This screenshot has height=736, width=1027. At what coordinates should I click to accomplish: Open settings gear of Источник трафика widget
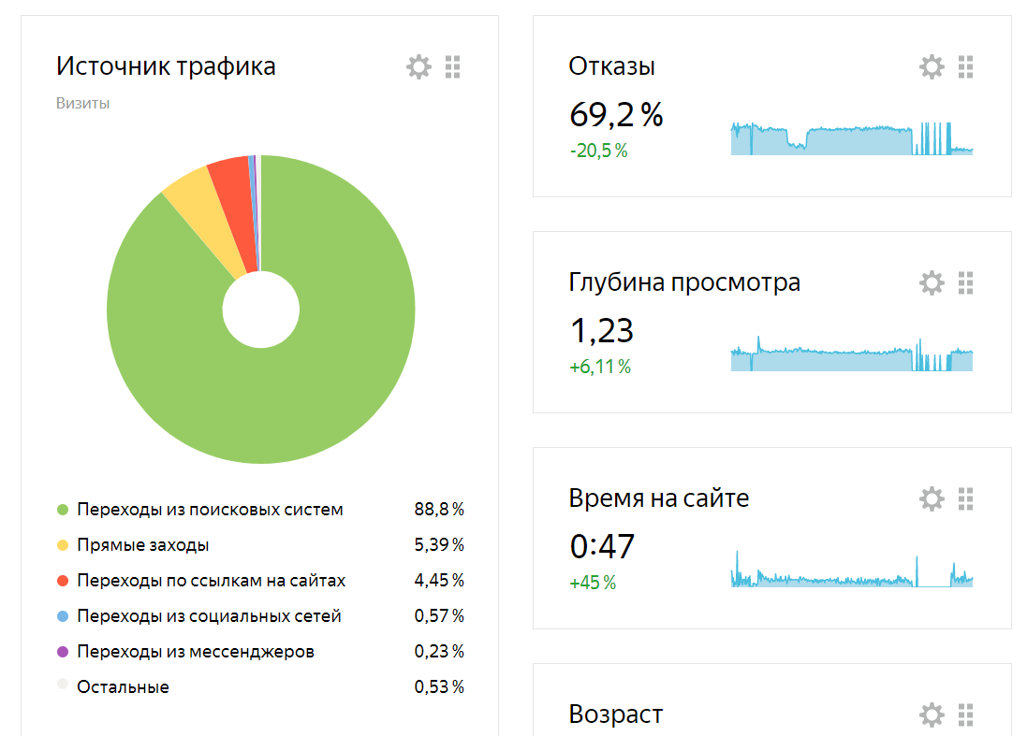[418, 66]
